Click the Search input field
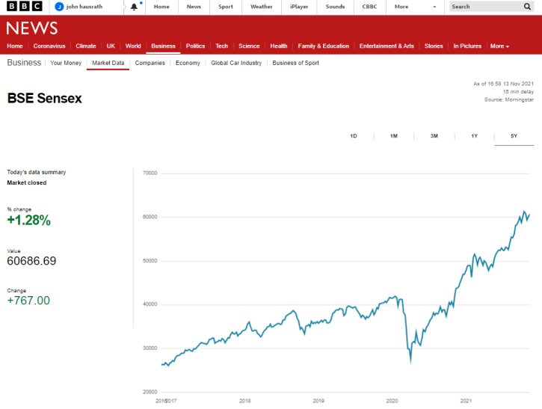Image resolution: width=542 pixels, height=409 pixels. (486, 6)
